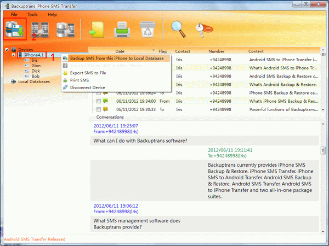Choose Backup SMS from this iPhone to Local Database

coord(116,58)
